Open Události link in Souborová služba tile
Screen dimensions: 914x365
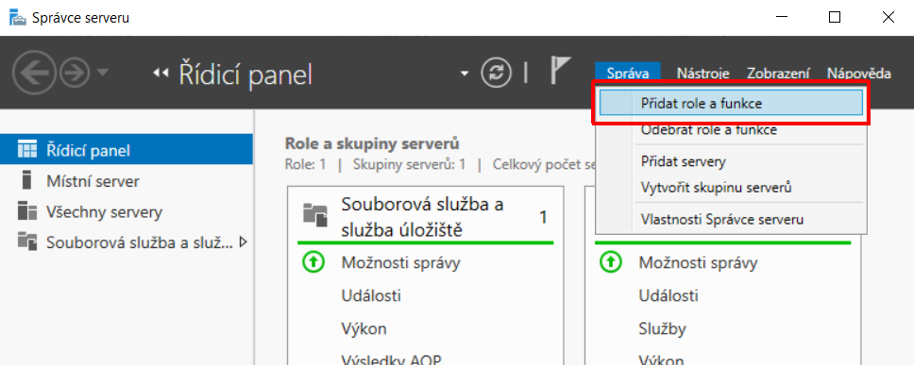point(371,296)
